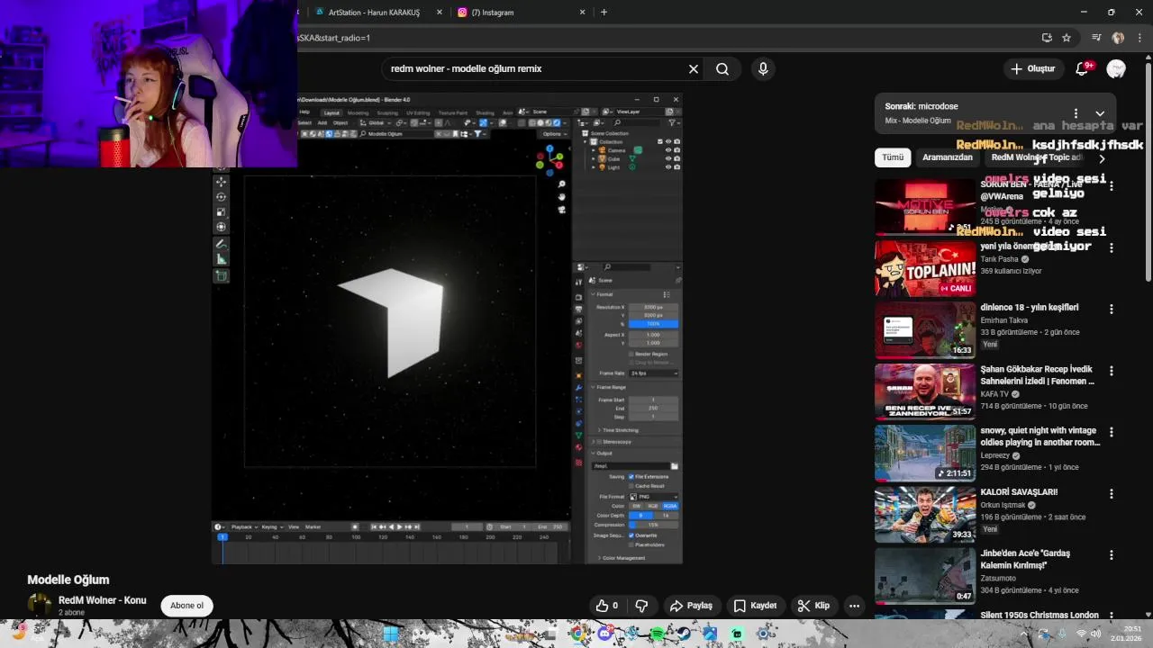Toggle camera view gizmo in Blender viewport

561,210
